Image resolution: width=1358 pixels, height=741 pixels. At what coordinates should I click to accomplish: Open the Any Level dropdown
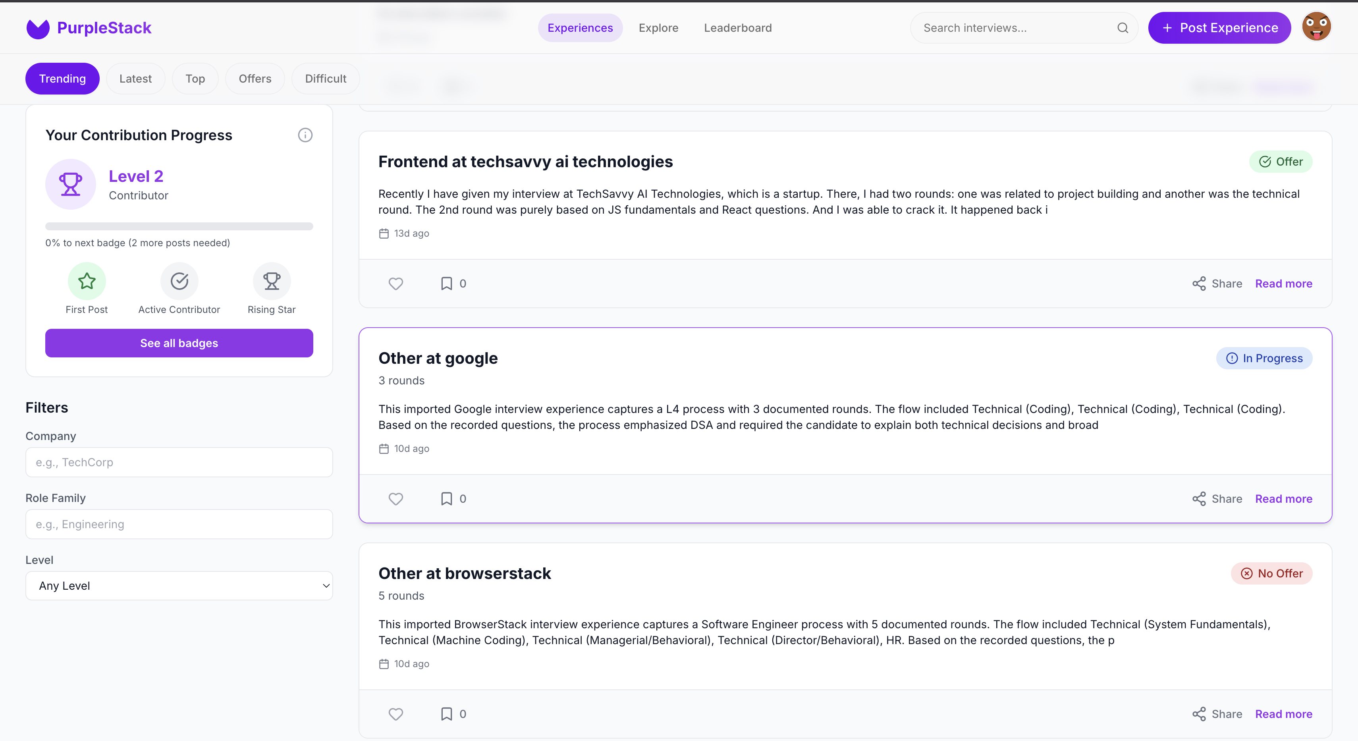click(x=179, y=585)
